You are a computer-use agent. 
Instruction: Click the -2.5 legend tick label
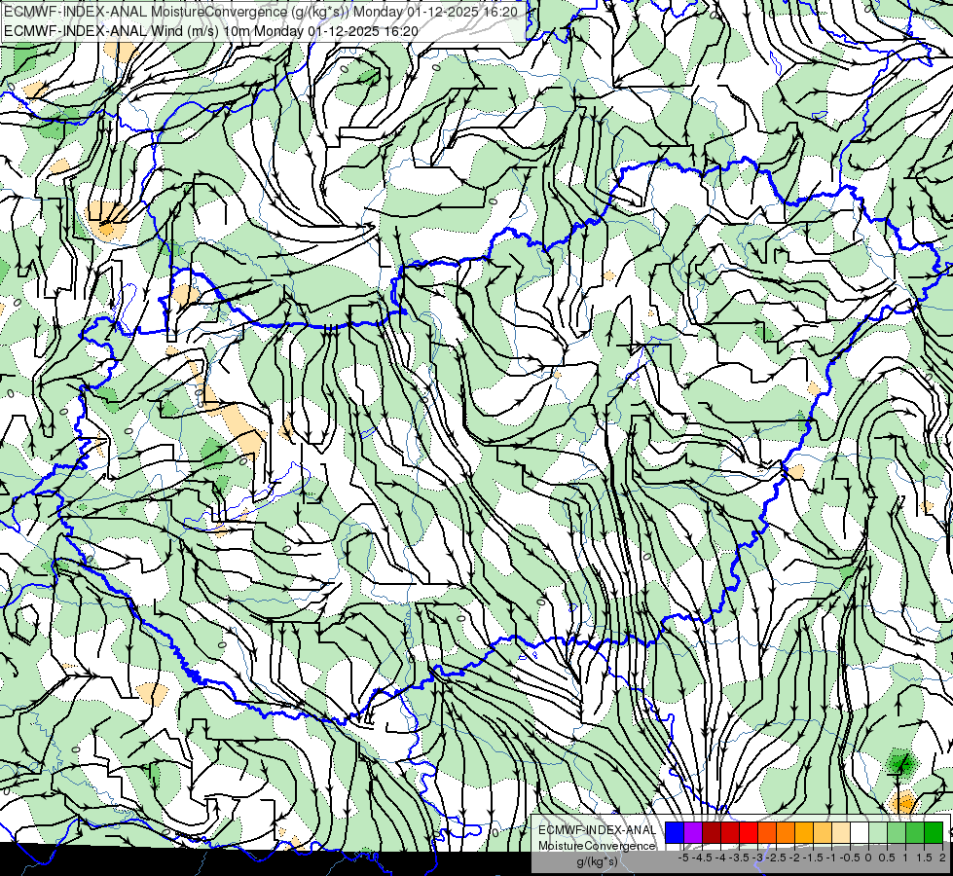[778, 858]
